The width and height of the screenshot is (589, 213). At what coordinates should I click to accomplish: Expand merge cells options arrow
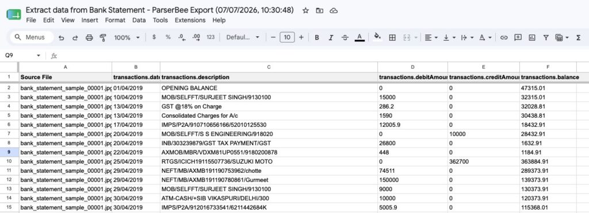[416, 37]
